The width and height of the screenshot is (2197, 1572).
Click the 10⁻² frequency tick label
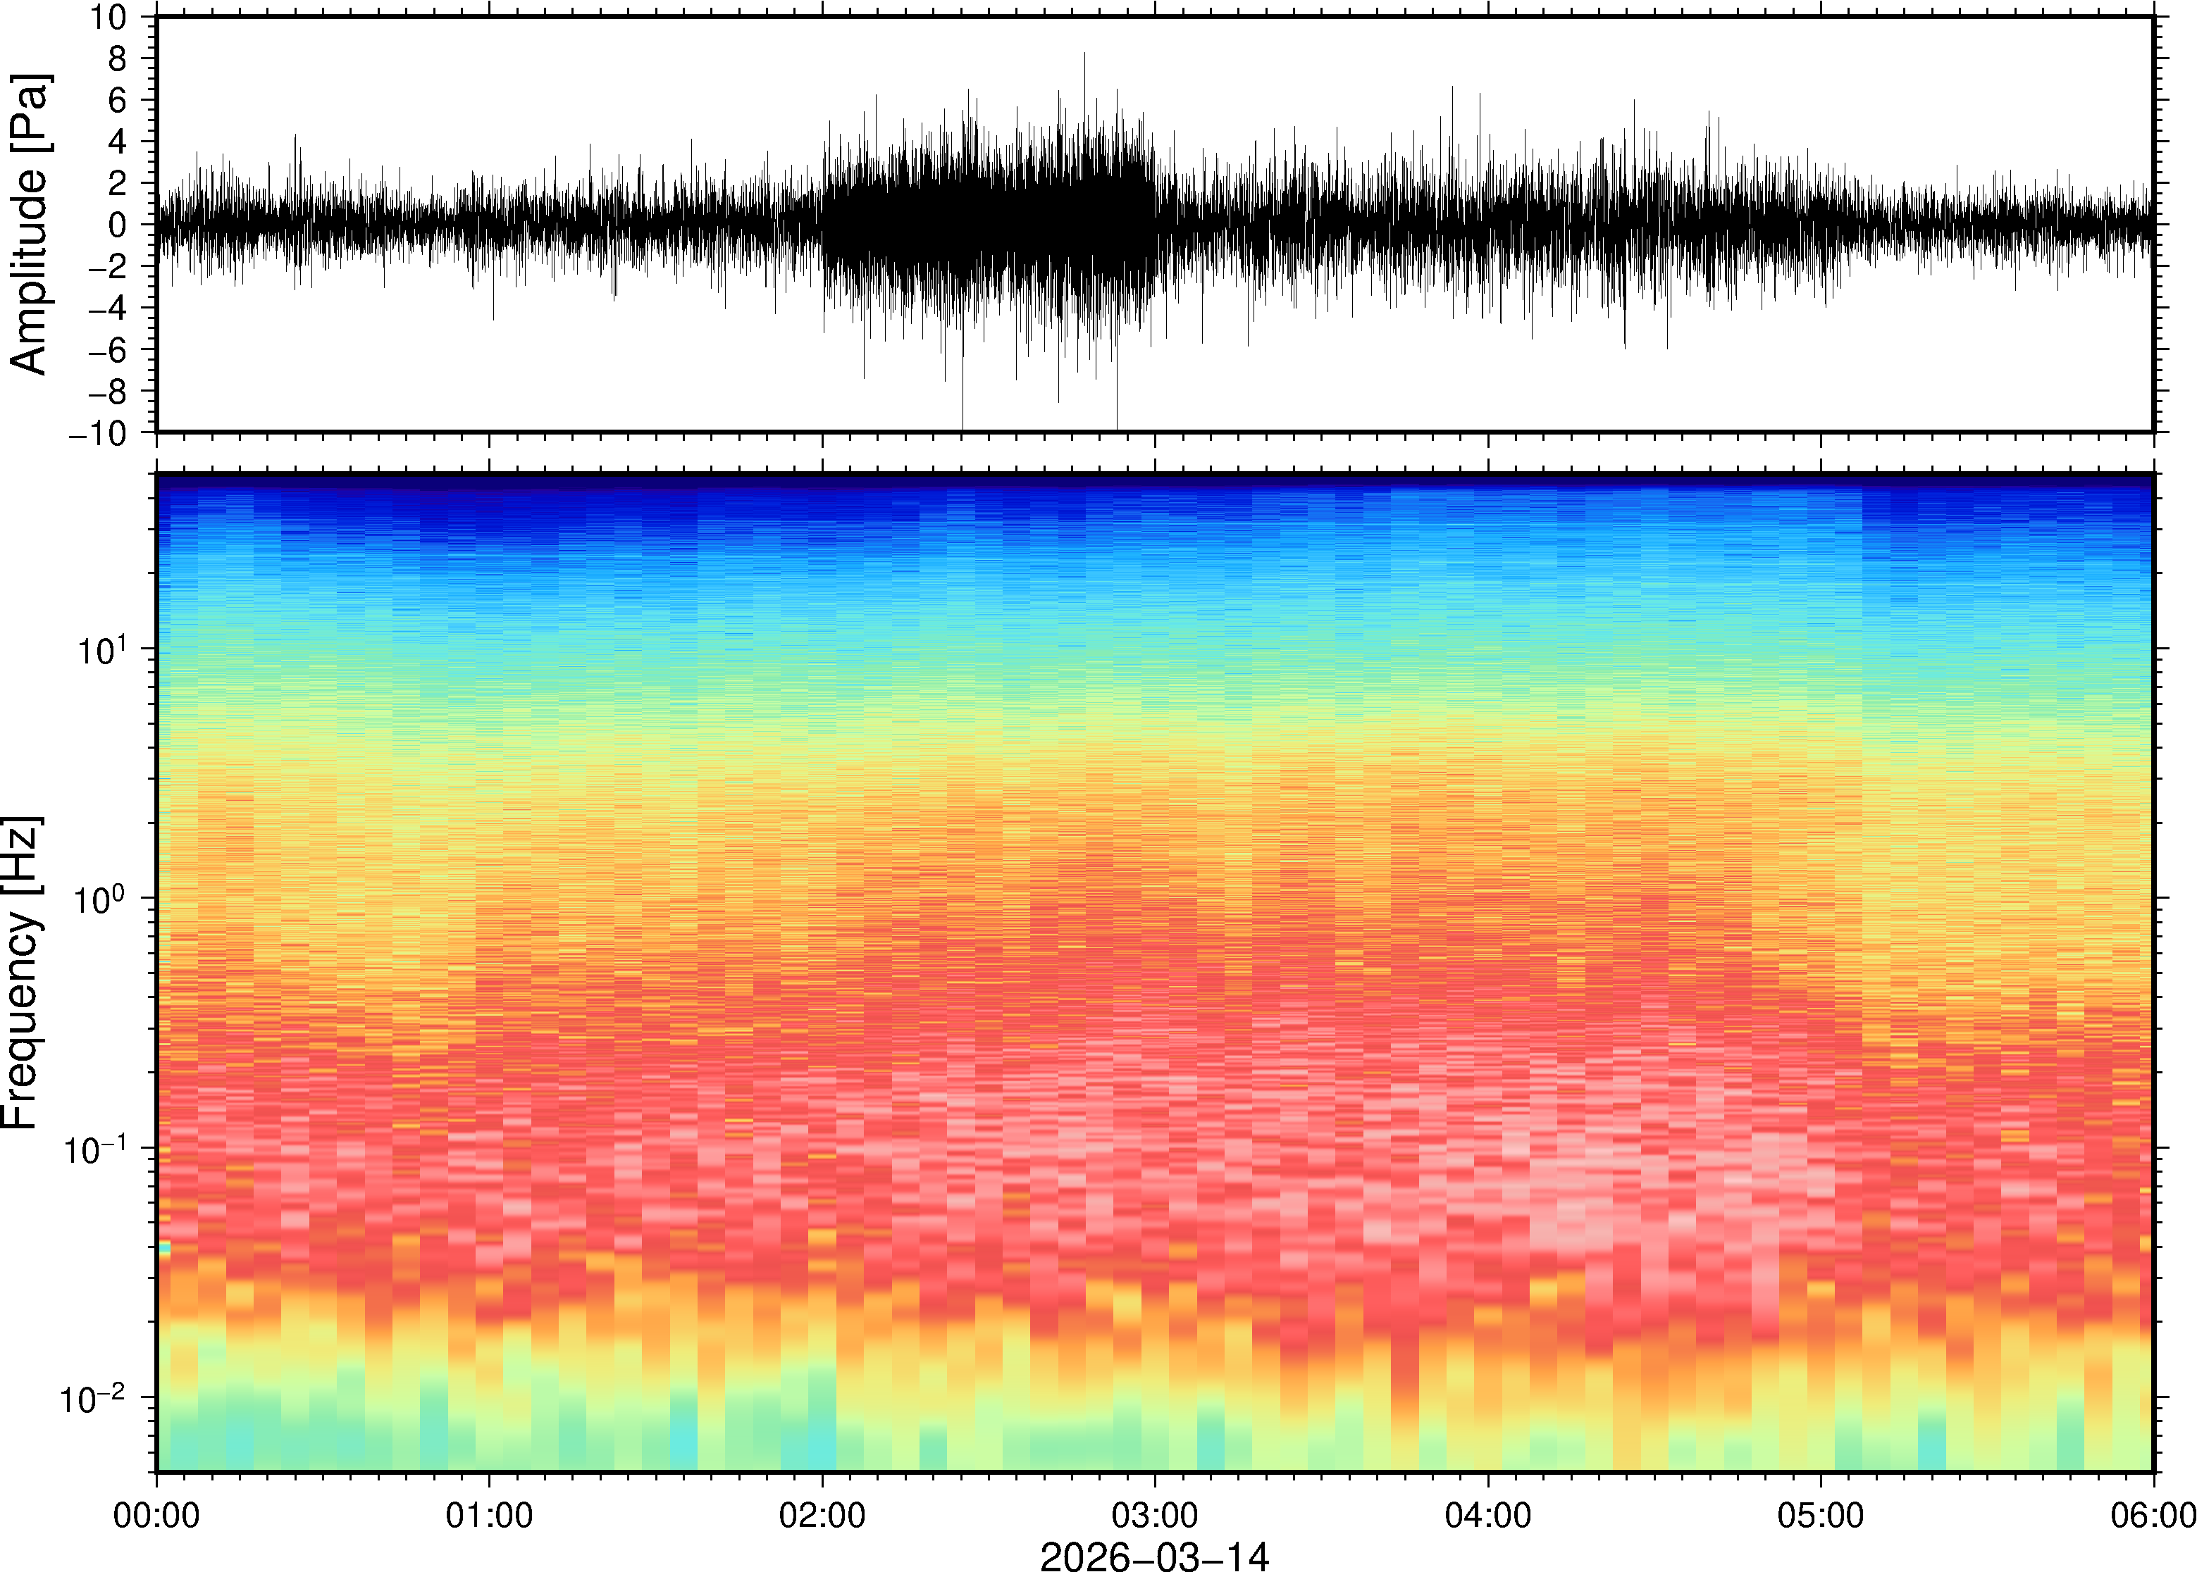coord(94,1398)
